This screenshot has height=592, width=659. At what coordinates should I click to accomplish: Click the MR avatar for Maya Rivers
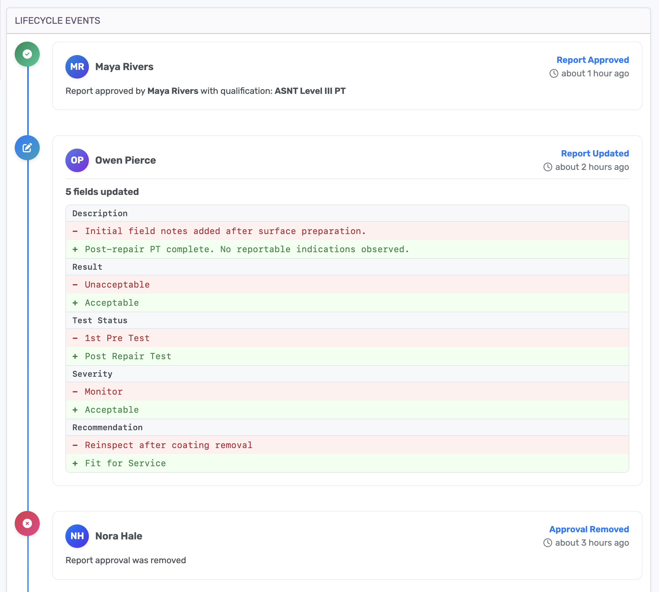point(77,67)
